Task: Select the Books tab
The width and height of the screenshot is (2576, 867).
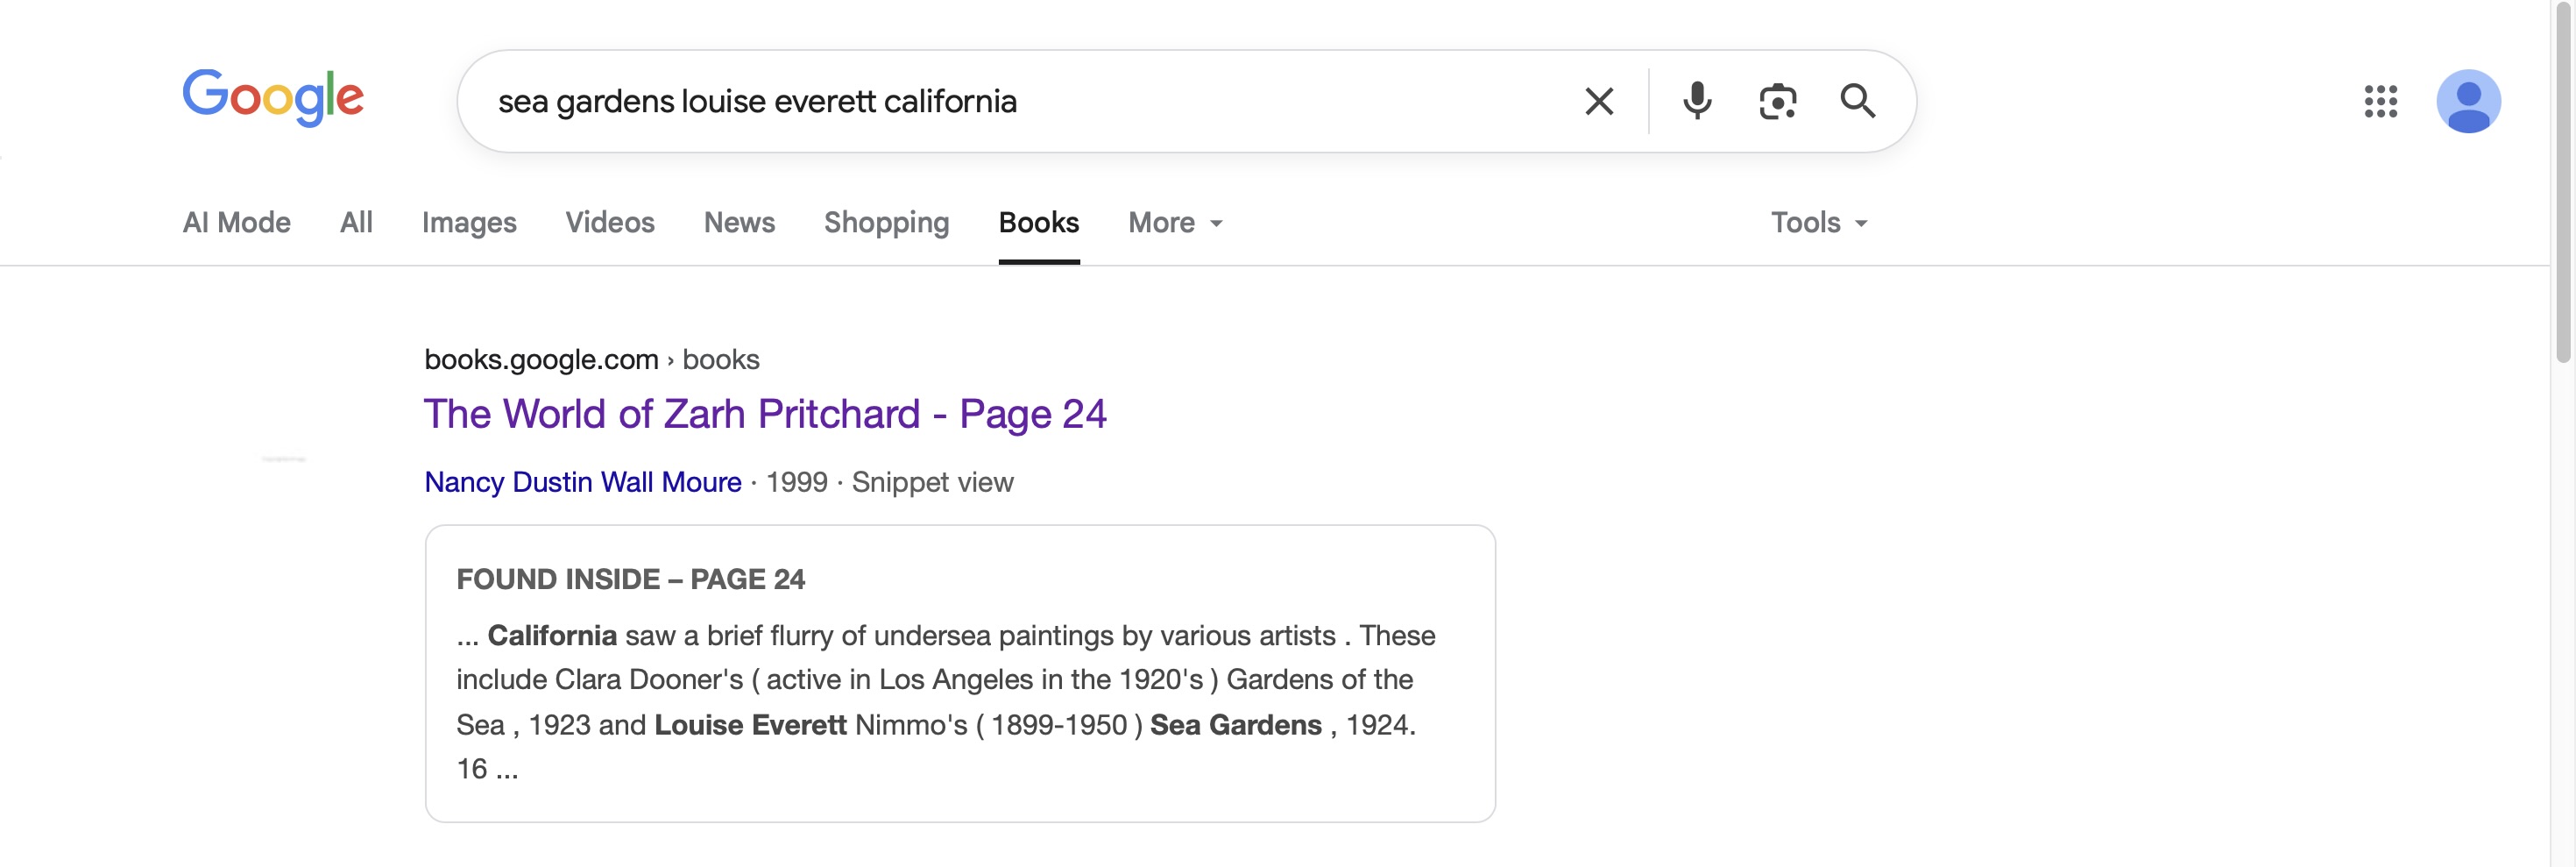Action: (1038, 222)
